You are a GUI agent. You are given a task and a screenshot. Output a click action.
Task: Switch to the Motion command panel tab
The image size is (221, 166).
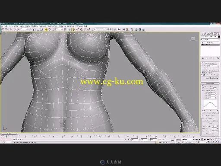pos(212,33)
